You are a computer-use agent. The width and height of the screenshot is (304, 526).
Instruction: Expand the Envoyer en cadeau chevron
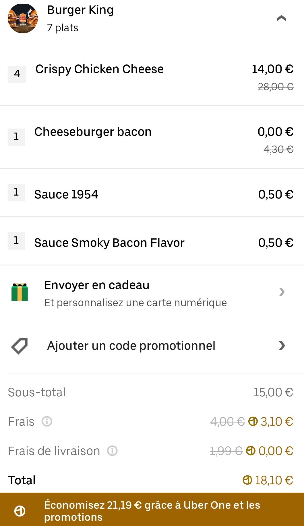pos(282,292)
